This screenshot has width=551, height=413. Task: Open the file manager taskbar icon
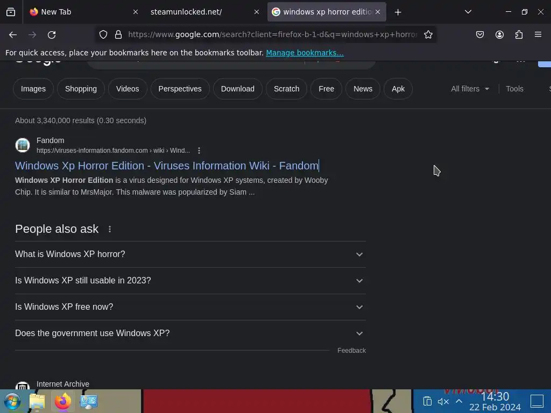[x=37, y=401]
